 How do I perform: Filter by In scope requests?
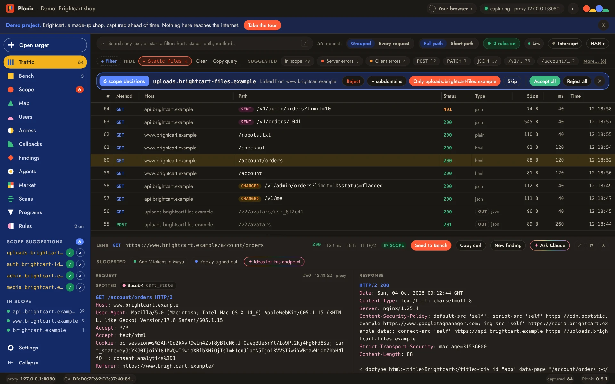(297, 61)
